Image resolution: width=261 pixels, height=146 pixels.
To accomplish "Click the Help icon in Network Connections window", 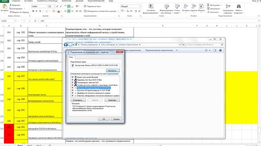I will click(x=220, y=50).
